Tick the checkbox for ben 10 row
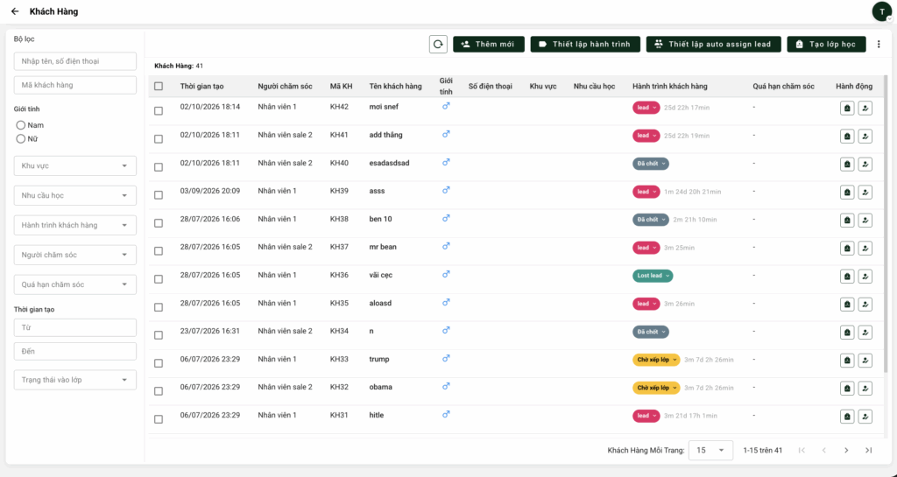The image size is (897, 477). pyautogui.click(x=159, y=223)
